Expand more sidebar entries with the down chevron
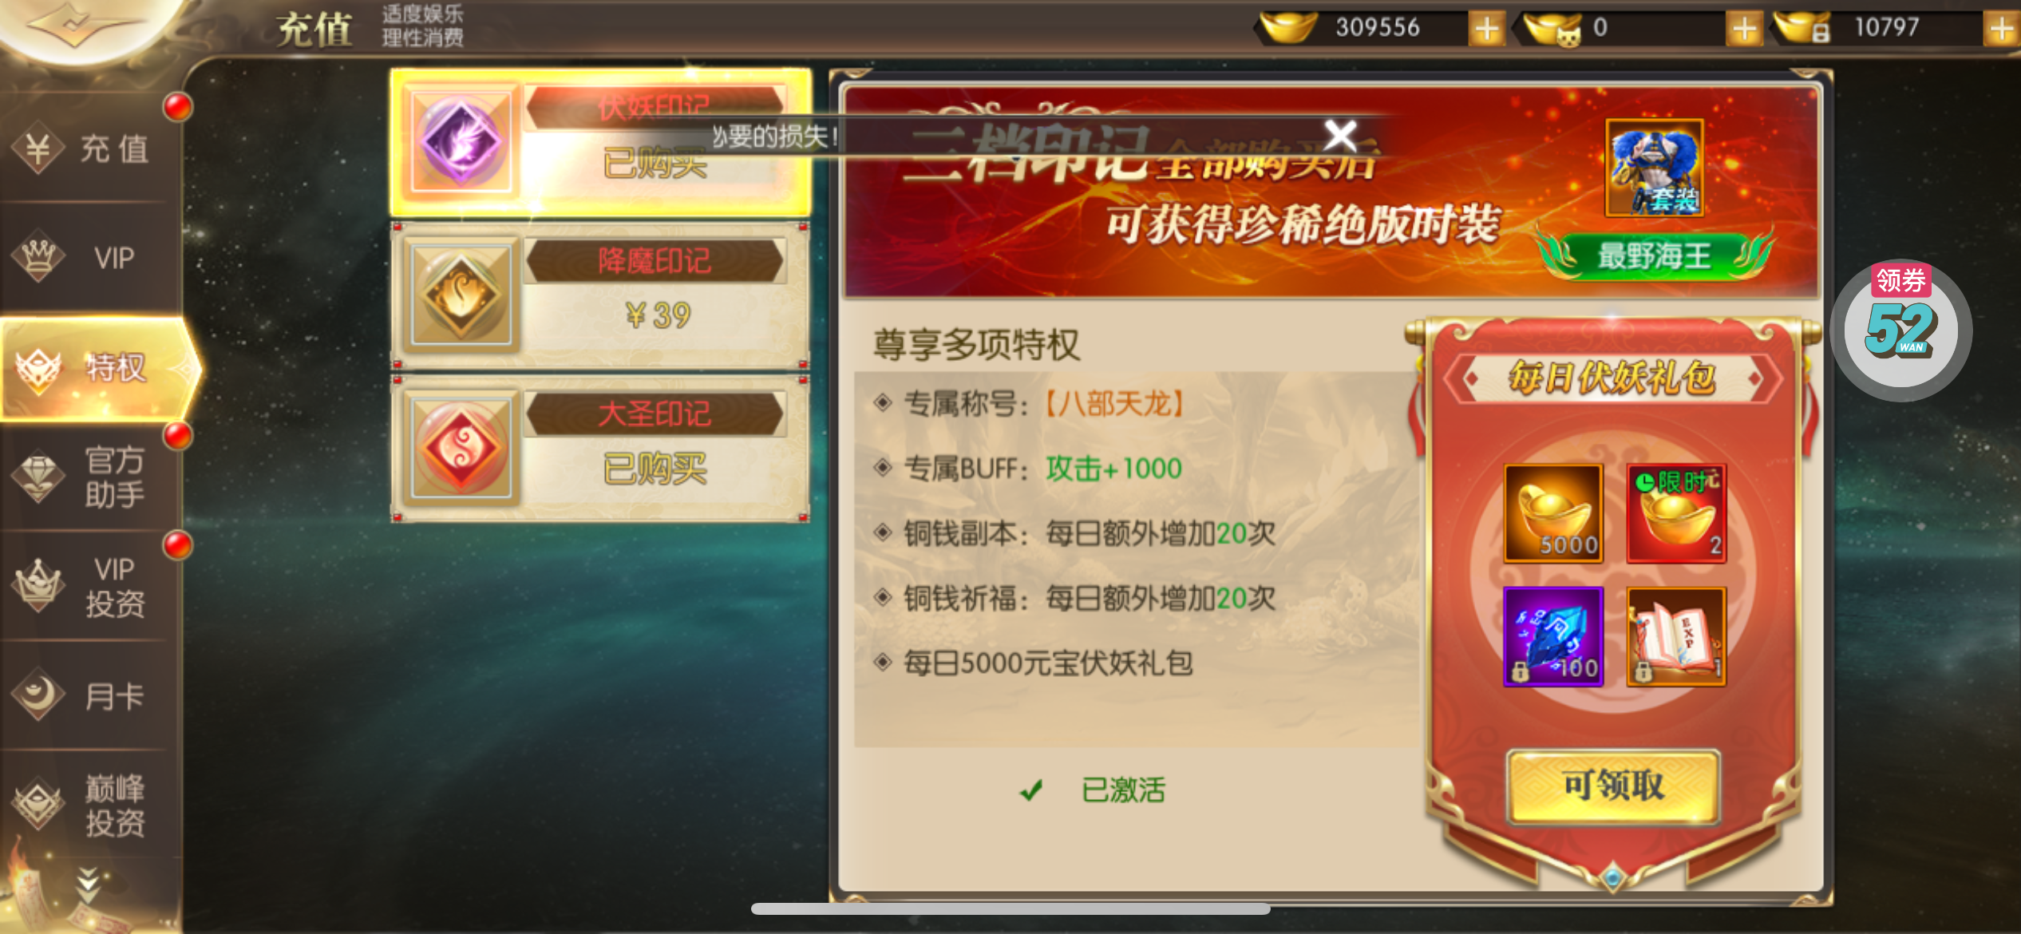The width and height of the screenshot is (2021, 934). coord(88,884)
